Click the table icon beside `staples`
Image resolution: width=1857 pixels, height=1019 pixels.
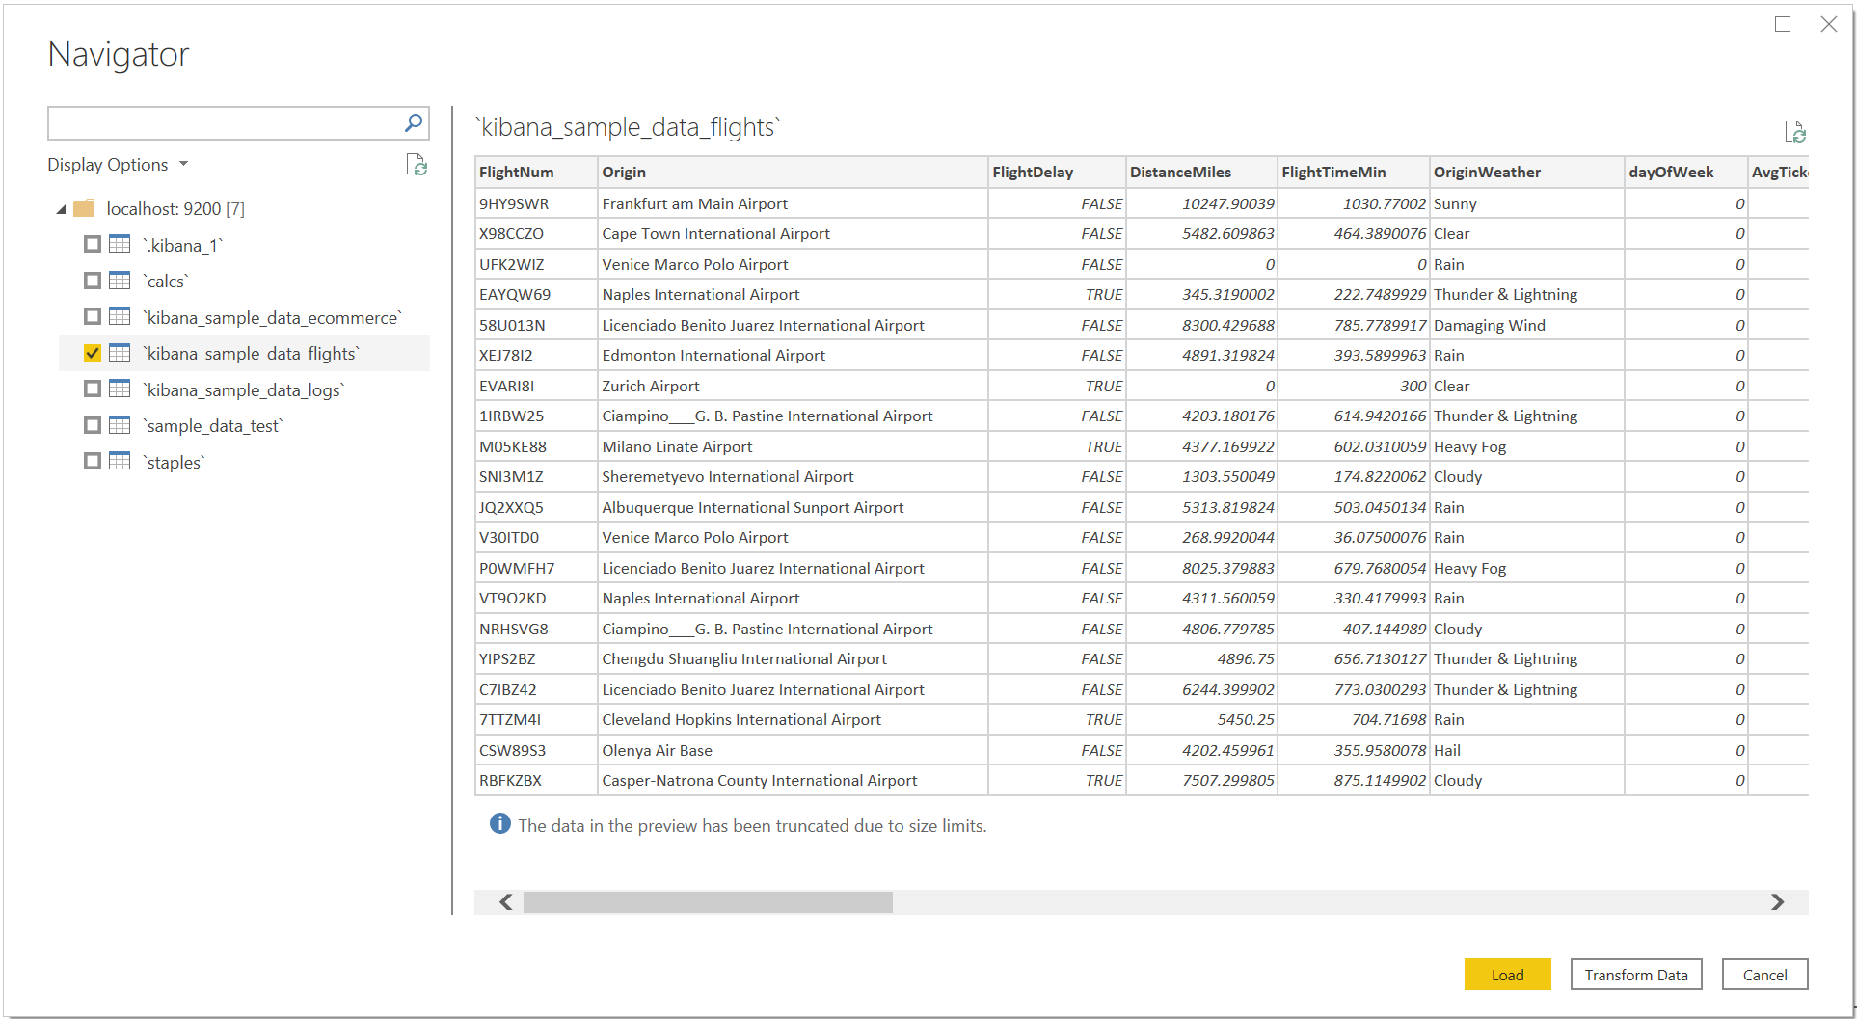pyautogui.click(x=120, y=461)
